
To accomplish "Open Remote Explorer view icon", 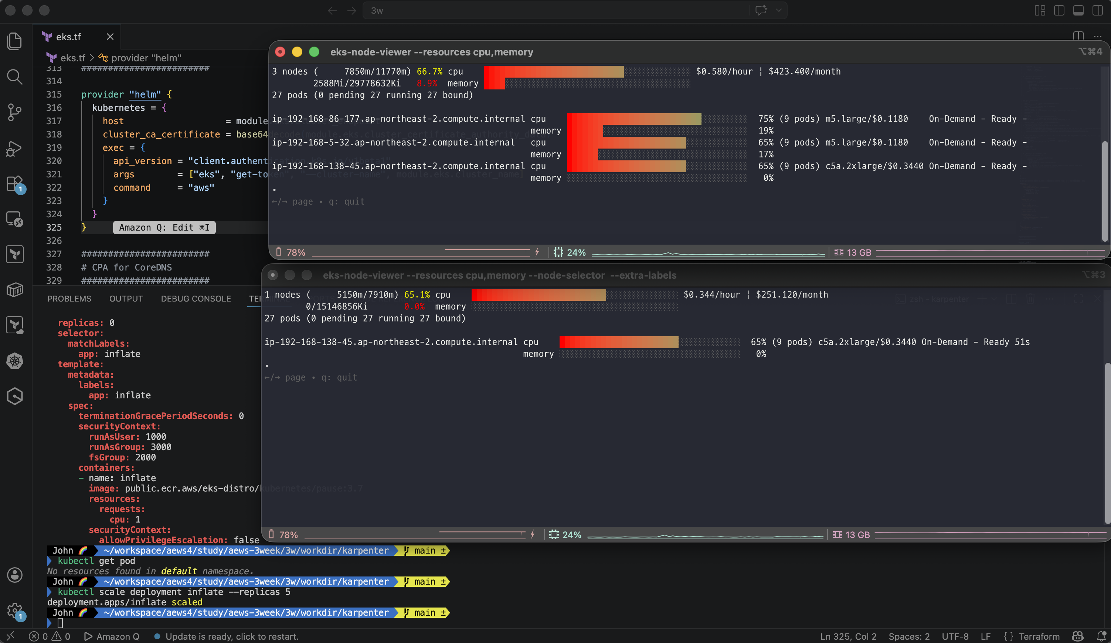I will (14, 219).
